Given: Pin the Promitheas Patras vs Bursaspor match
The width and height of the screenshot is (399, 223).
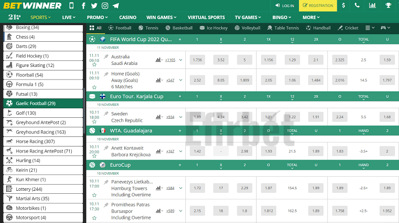Looking at the screenshot, I should coord(106,204).
